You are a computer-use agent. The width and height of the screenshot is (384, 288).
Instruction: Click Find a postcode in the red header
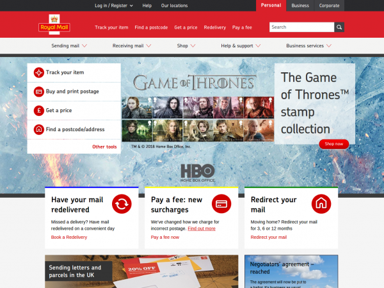pos(151,28)
